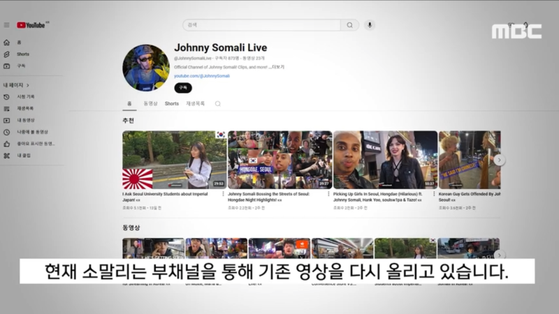Image resolution: width=559 pixels, height=314 pixels.
Task: Search within channel using tab magnifier
Action: pyautogui.click(x=217, y=104)
